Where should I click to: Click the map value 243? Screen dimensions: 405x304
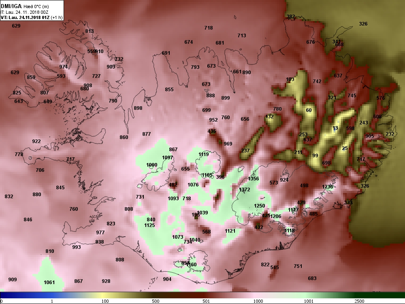[364, 122]
